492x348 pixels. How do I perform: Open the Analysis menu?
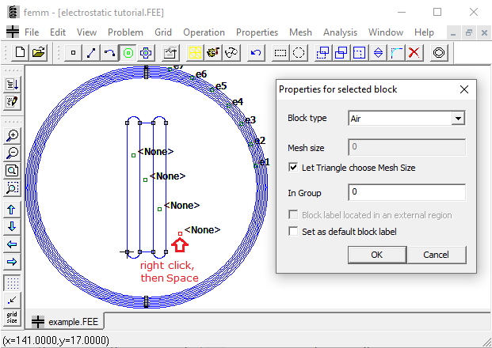coord(340,32)
